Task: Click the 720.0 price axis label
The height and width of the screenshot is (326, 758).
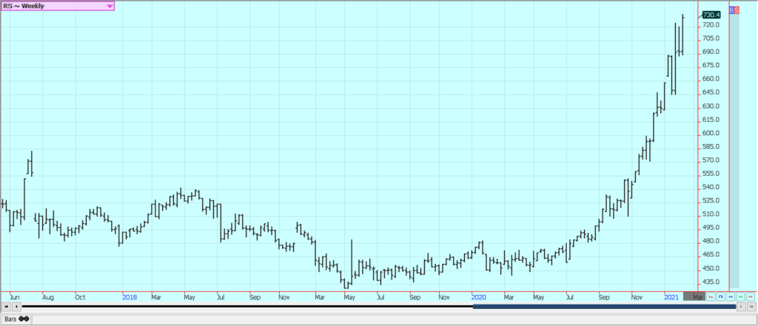Action: point(711,24)
